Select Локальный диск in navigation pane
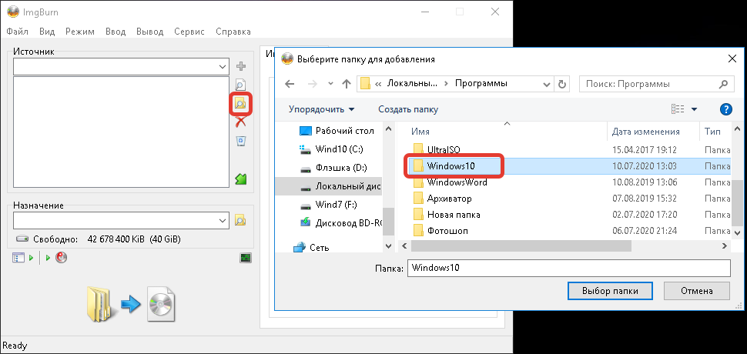Screen dimensions: 747x354 [329, 187]
